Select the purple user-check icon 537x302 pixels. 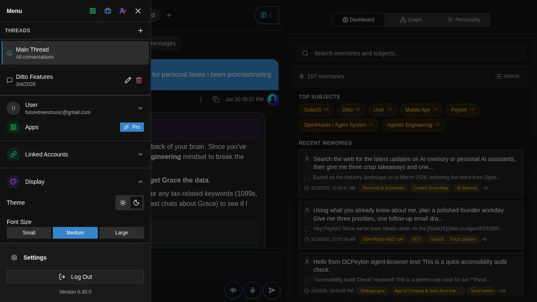coord(123,11)
